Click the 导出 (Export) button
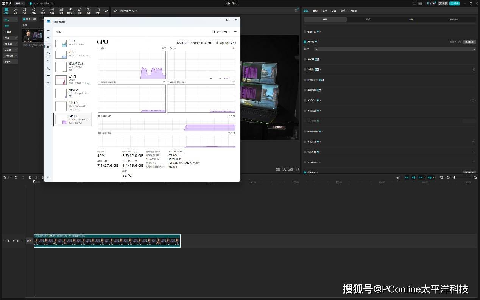 coord(454,3)
